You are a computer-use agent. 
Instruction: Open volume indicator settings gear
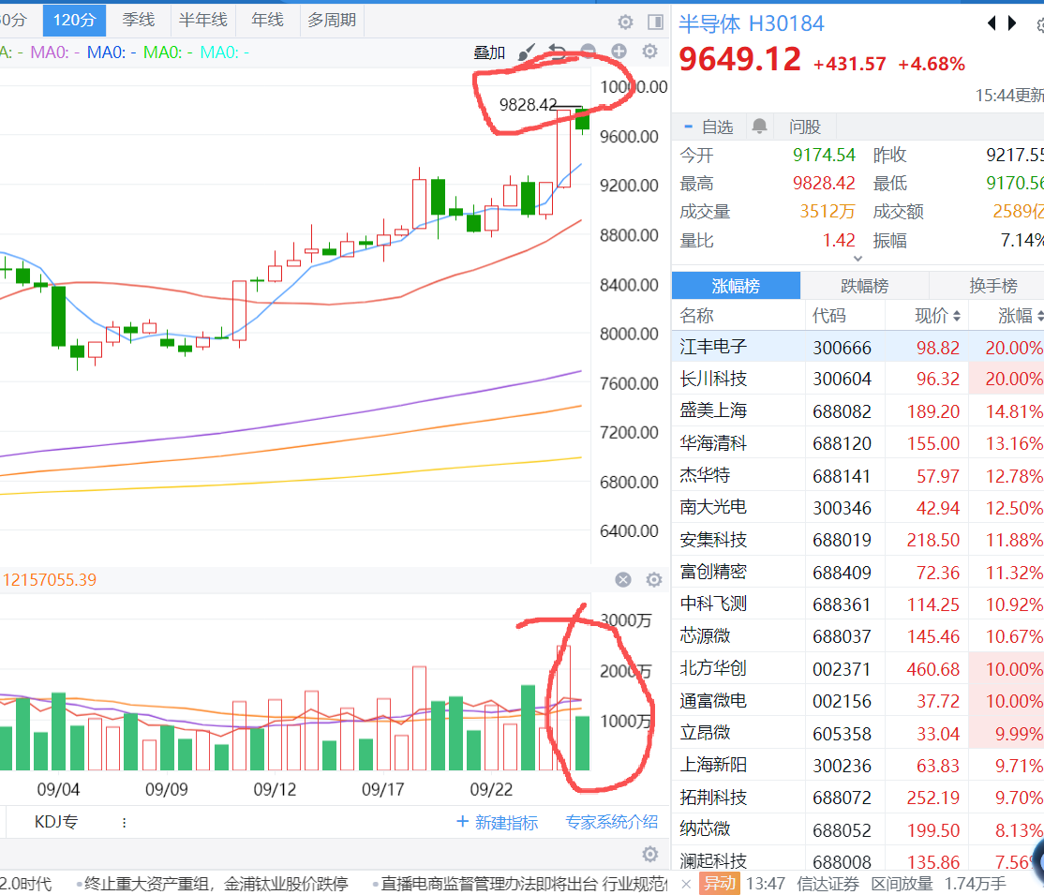[x=653, y=580]
